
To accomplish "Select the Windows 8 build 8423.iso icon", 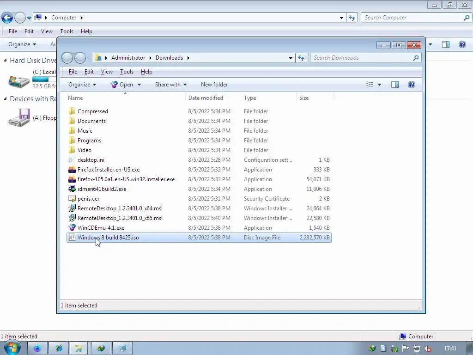I will pos(72,238).
